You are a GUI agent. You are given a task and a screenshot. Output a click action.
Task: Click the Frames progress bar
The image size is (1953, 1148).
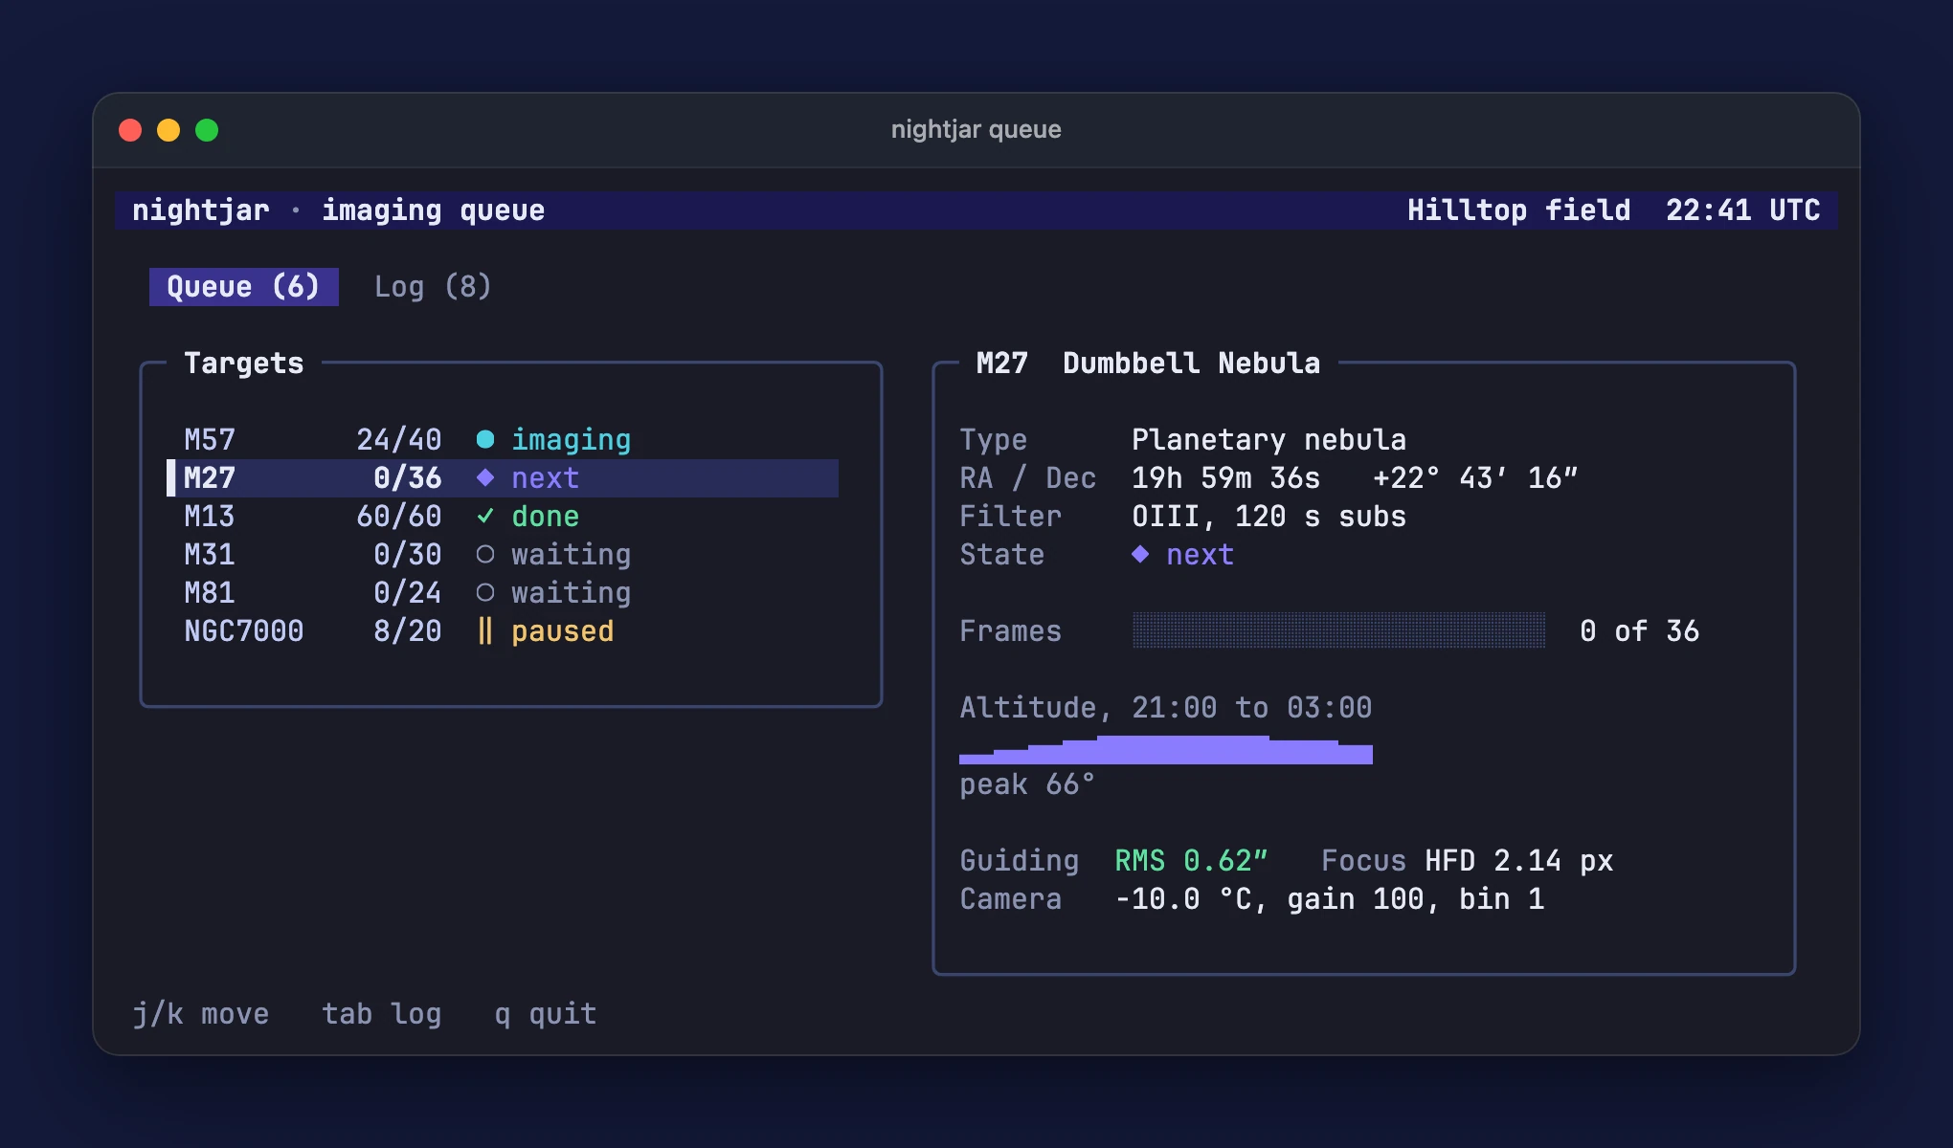tap(1338, 630)
